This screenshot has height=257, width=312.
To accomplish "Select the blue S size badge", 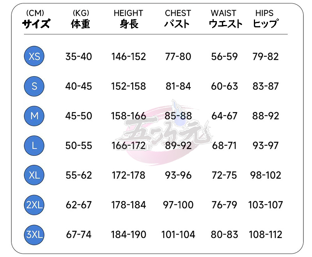I will coord(34,86).
